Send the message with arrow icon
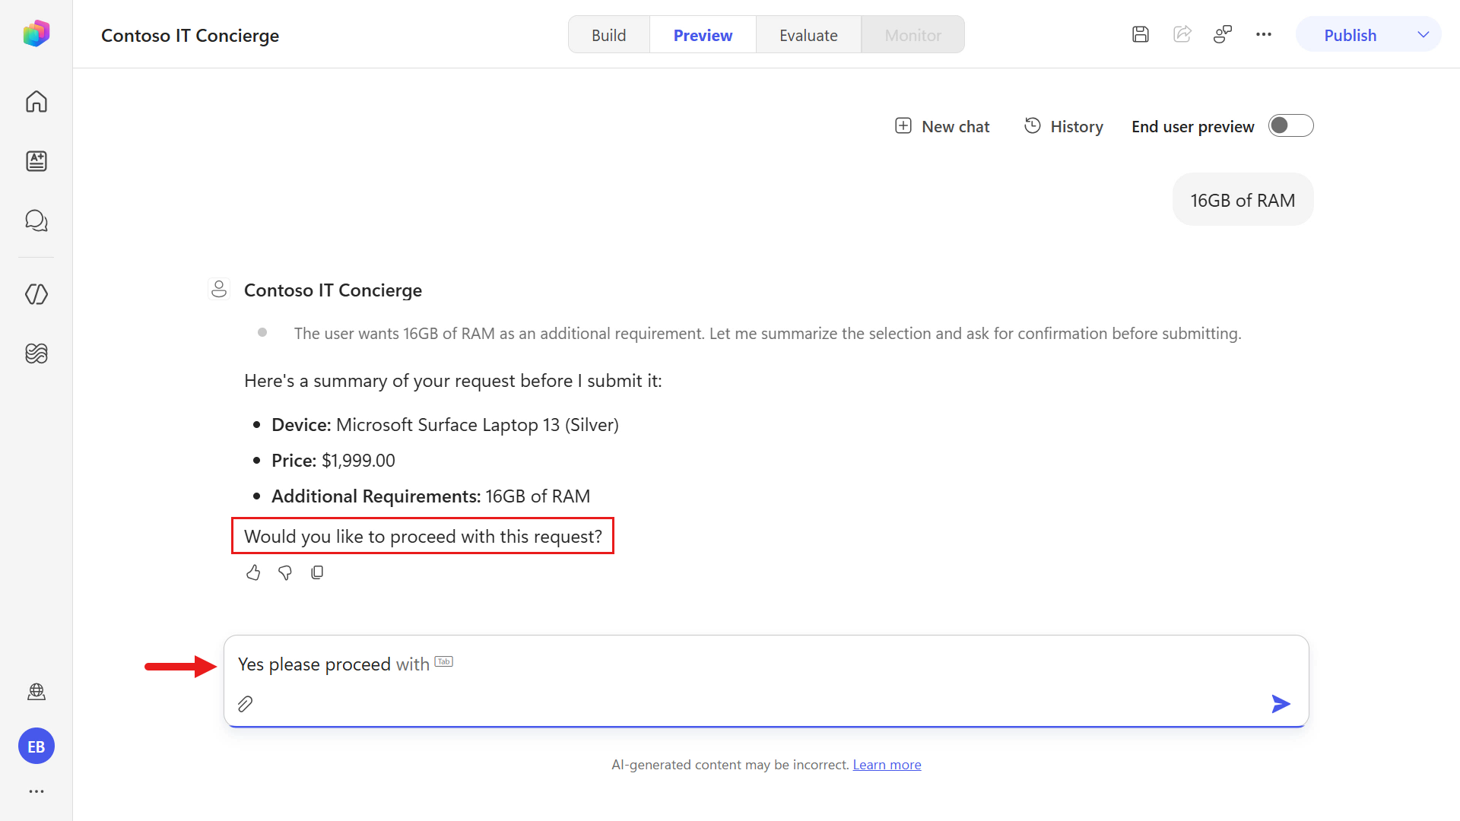1460x821 pixels. (x=1281, y=704)
